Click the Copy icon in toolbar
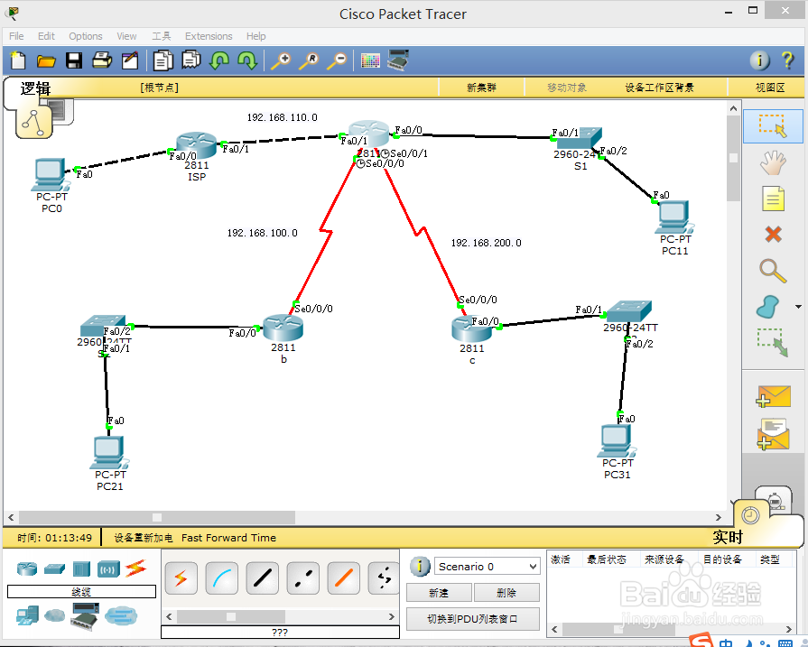 pyautogui.click(x=163, y=60)
